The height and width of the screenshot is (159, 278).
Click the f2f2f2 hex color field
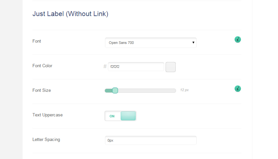[136, 67]
